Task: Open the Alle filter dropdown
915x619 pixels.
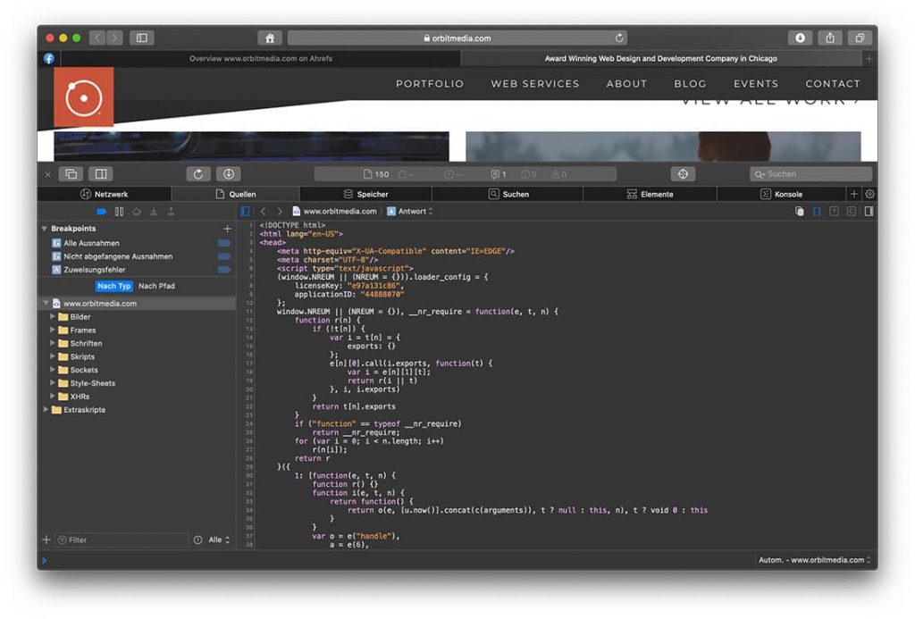Action: (x=219, y=540)
